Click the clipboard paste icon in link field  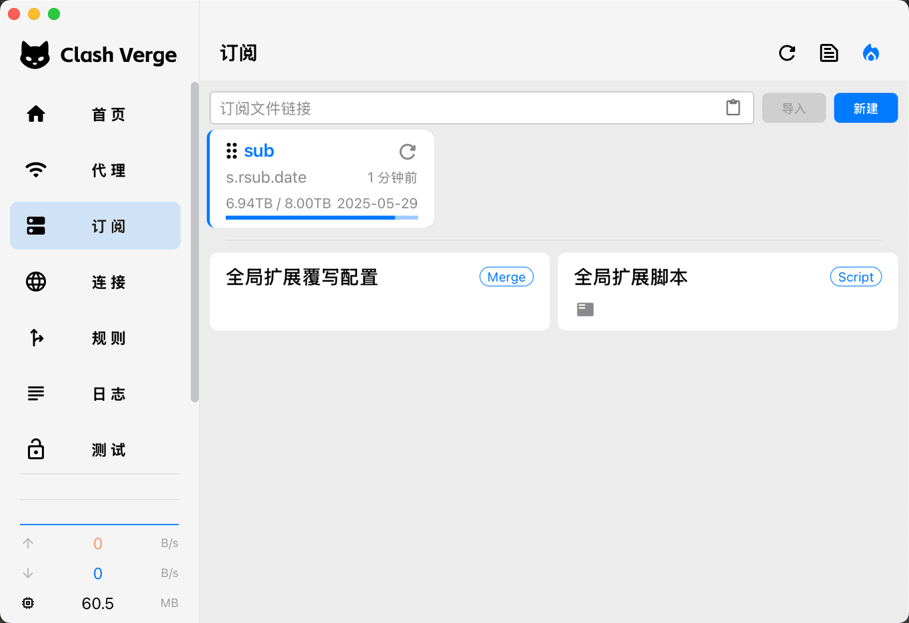click(x=733, y=108)
